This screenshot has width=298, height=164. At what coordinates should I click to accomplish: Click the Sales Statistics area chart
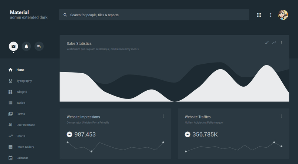click(174, 82)
